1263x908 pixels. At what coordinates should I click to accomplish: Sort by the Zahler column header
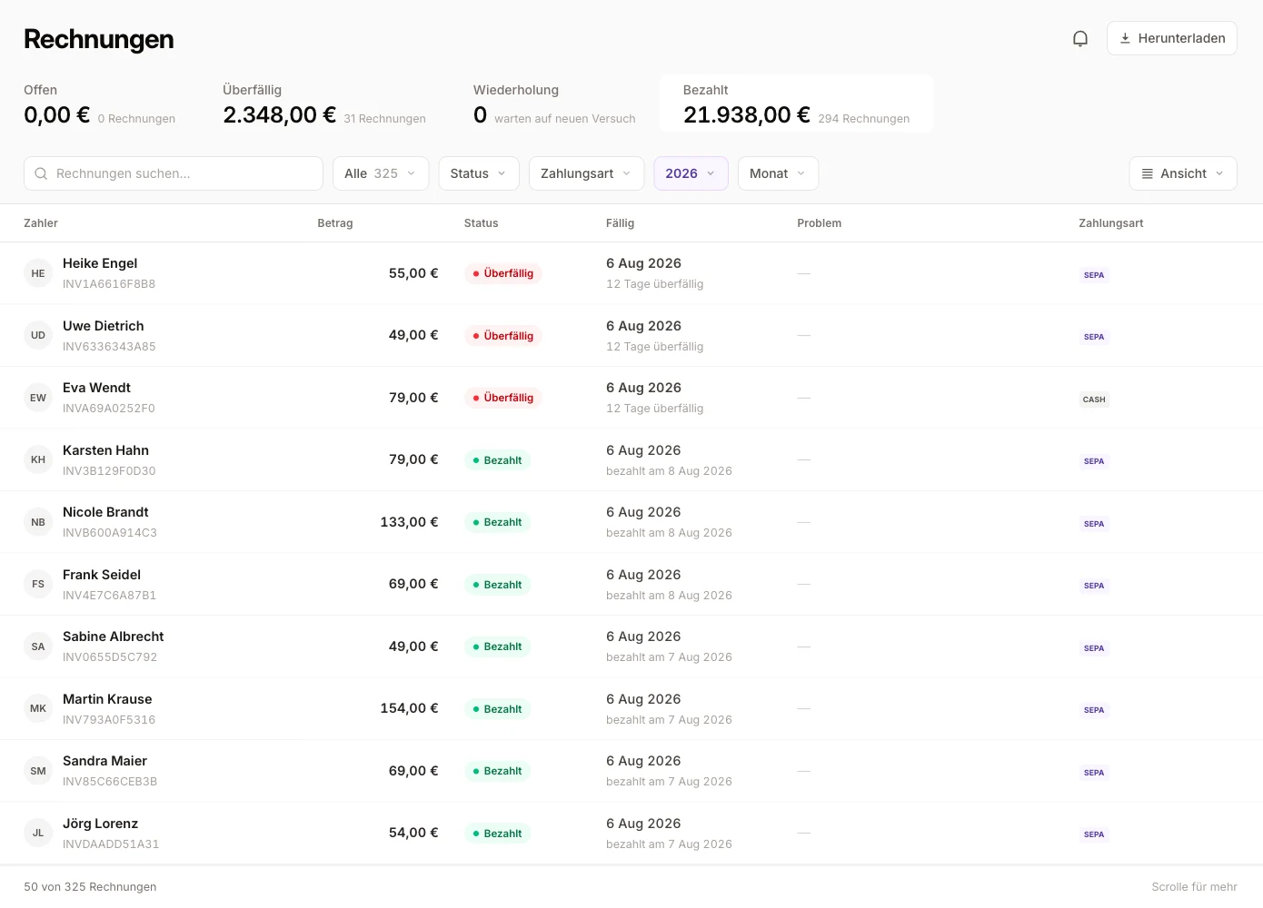pos(41,223)
